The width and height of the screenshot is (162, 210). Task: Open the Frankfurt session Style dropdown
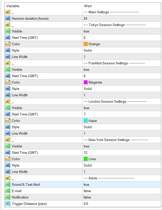(x=88, y=89)
